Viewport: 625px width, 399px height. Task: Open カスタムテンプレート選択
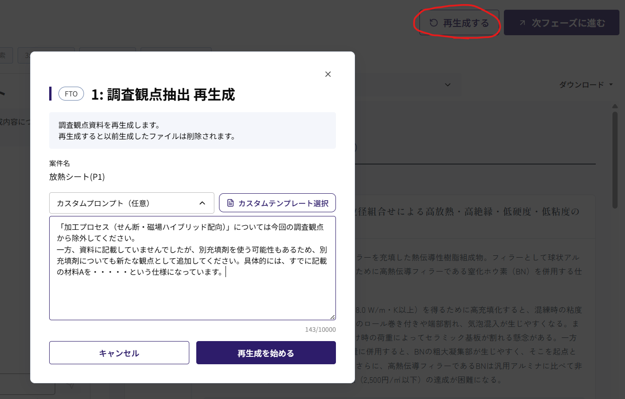pyautogui.click(x=277, y=203)
